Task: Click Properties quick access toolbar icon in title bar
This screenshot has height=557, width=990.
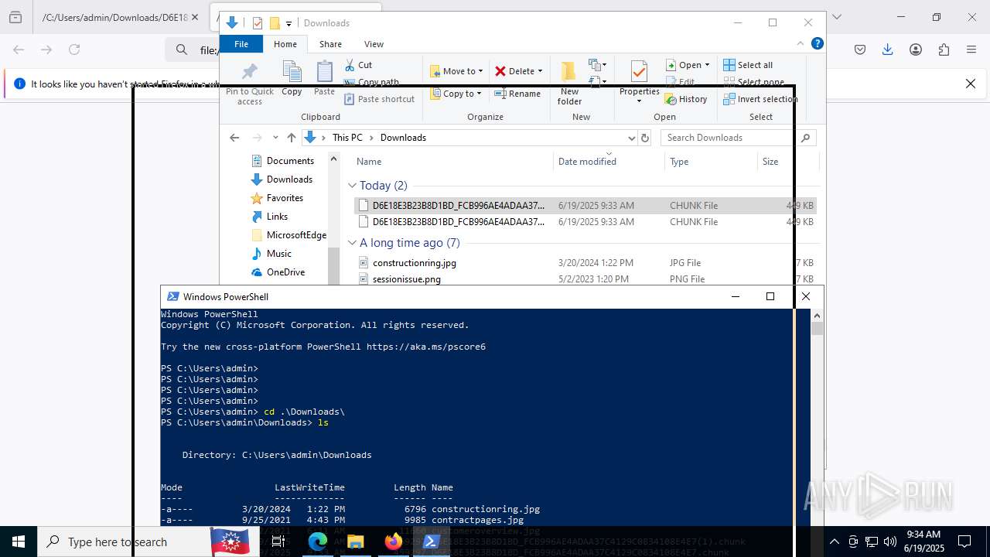Action: click(258, 23)
